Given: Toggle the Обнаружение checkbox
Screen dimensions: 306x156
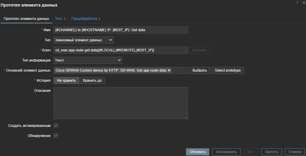Looking at the screenshot, I should pyautogui.click(x=56, y=135).
